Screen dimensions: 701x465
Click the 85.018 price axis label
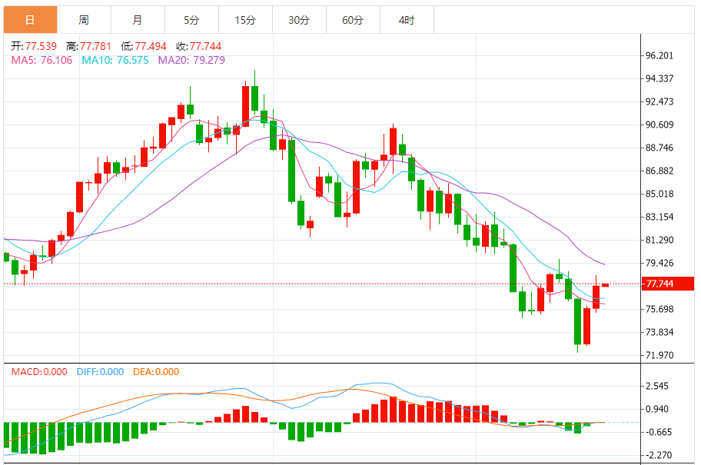(x=659, y=194)
